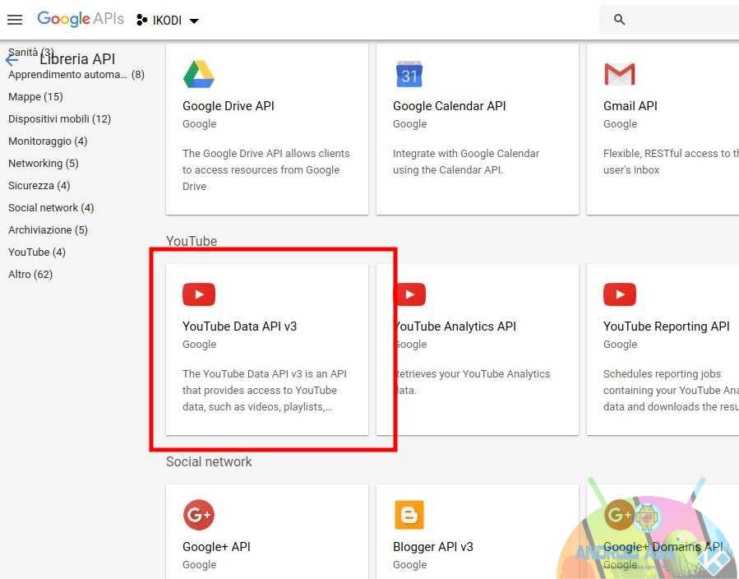Click YouTube Data API v3 play icon
The width and height of the screenshot is (739, 579).
199,294
